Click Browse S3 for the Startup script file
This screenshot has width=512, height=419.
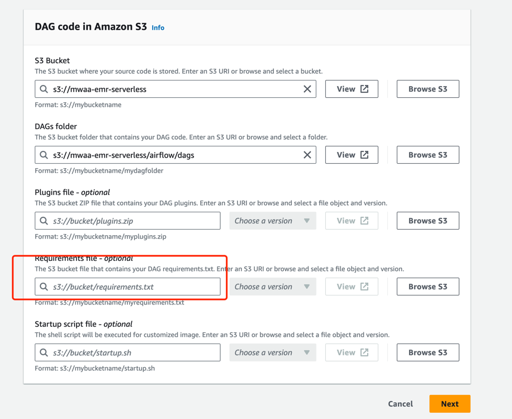tap(428, 353)
